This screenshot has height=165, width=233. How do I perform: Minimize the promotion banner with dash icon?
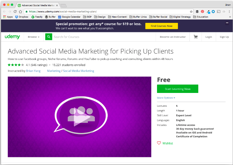tap(227, 23)
